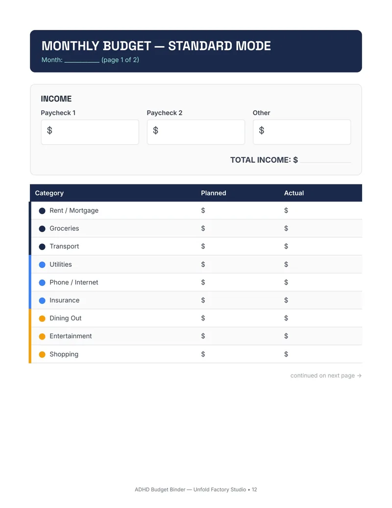Click the Insurance row label
This screenshot has width=392, height=508.
pyautogui.click(x=64, y=300)
